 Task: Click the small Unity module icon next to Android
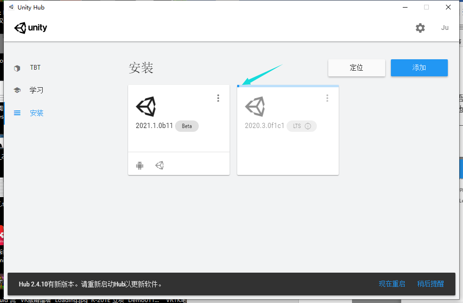point(159,165)
